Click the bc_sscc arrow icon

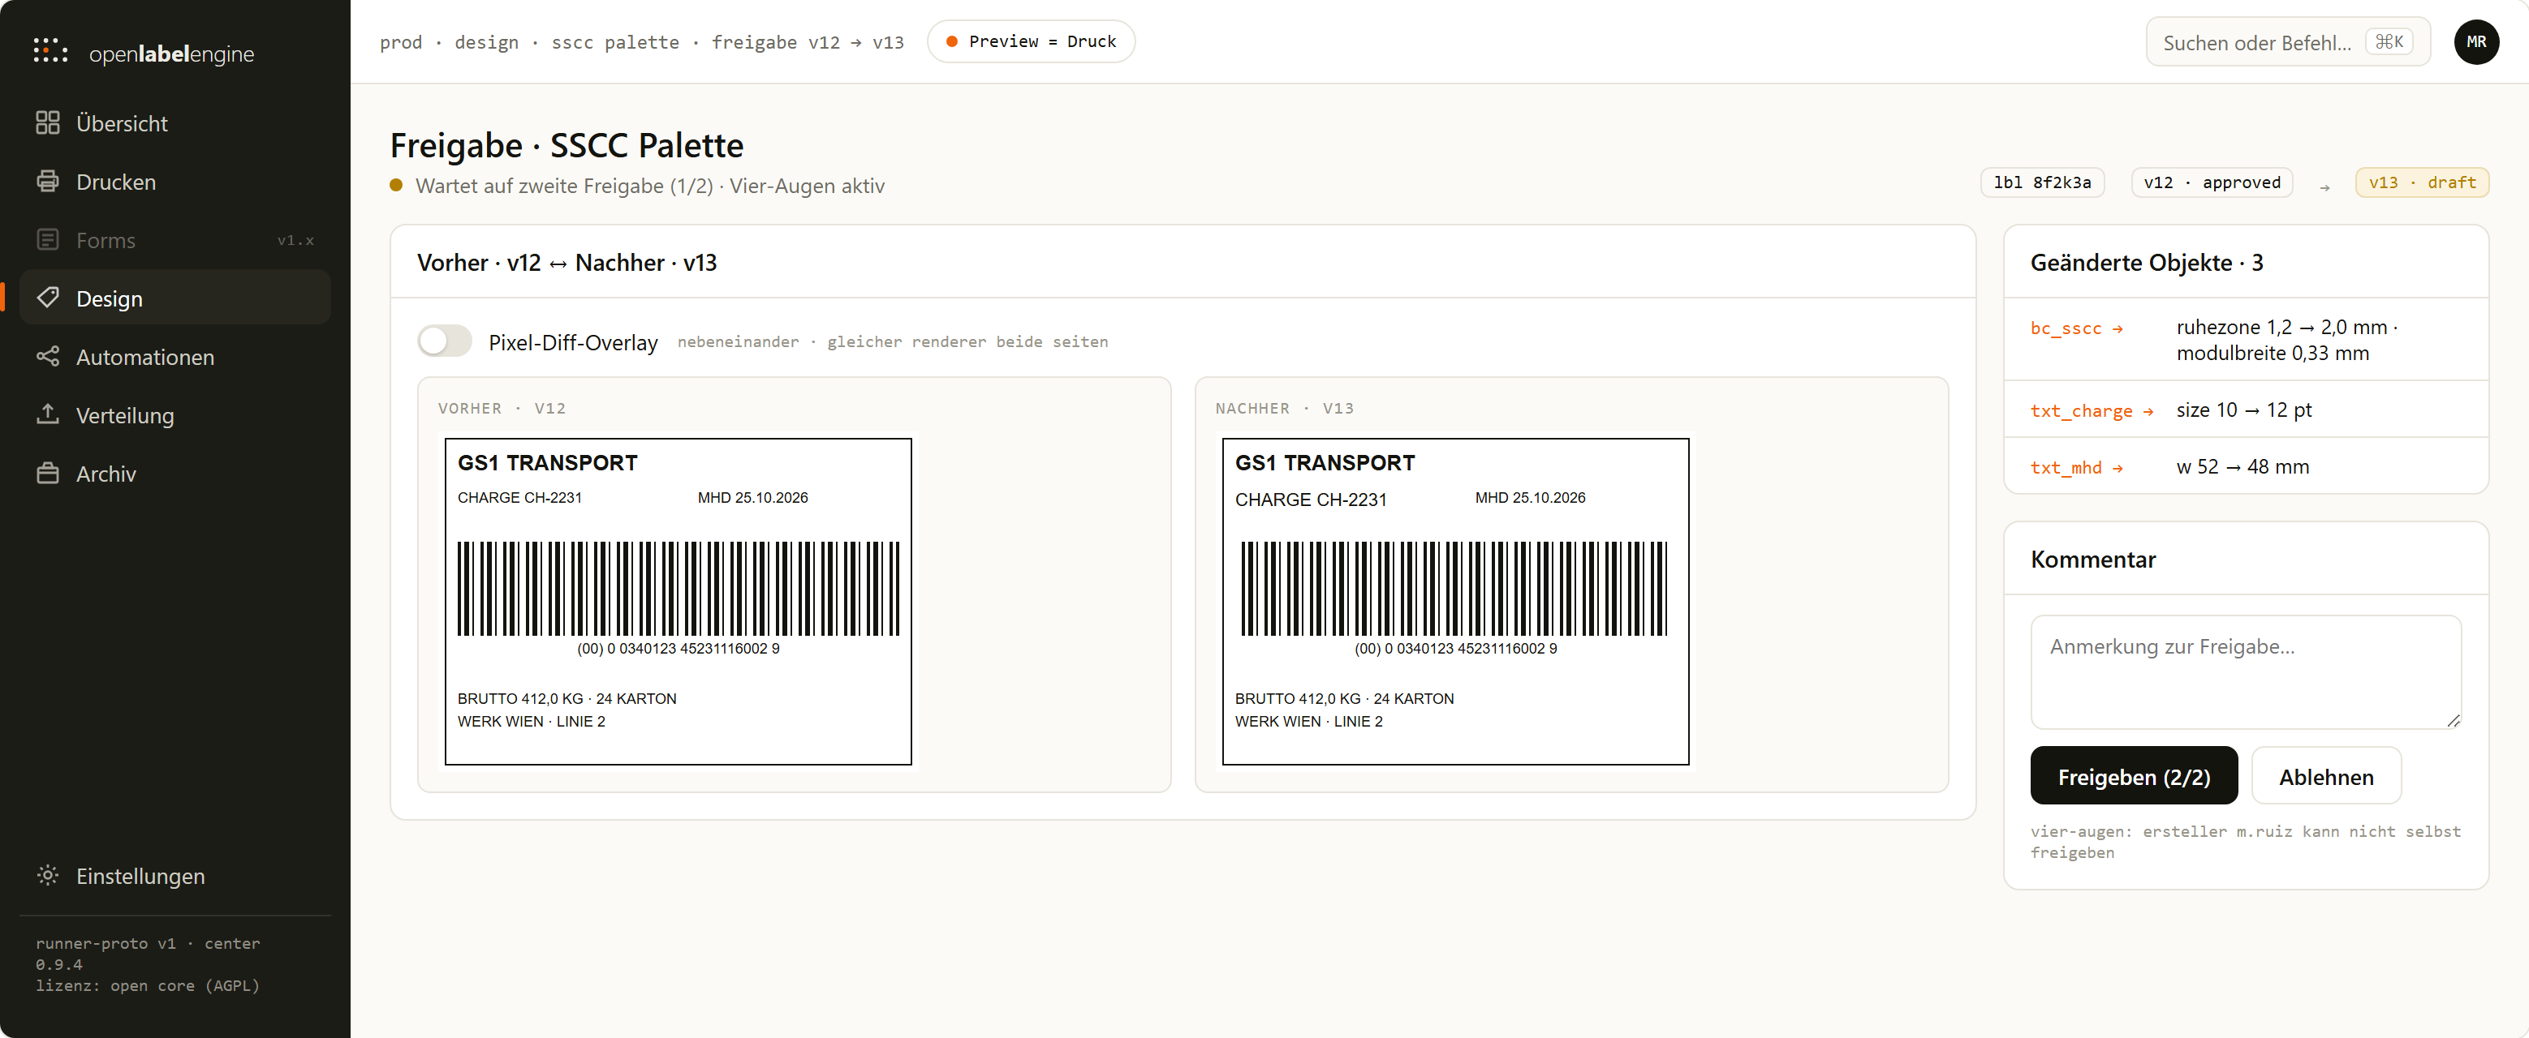(2118, 328)
